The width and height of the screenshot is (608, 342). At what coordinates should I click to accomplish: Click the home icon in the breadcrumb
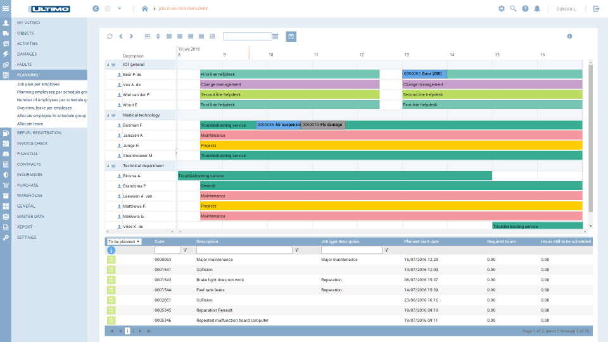145,9
